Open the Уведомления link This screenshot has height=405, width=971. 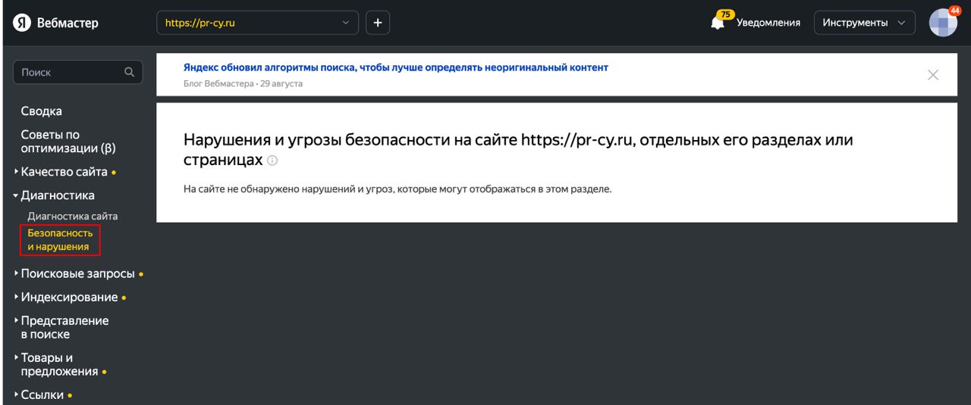coord(768,23)
